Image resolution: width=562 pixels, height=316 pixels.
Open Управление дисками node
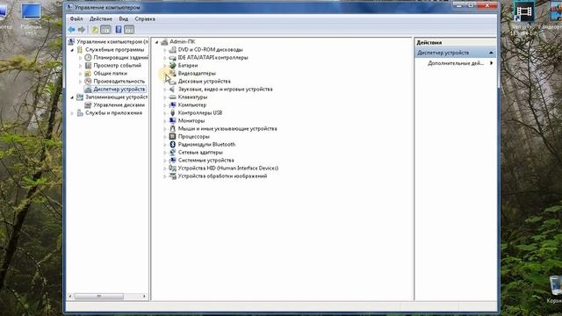point(119,105)
